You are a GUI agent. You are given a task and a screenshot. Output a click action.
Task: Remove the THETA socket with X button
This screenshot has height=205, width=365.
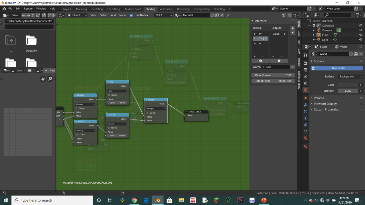(x=292, y=67)
